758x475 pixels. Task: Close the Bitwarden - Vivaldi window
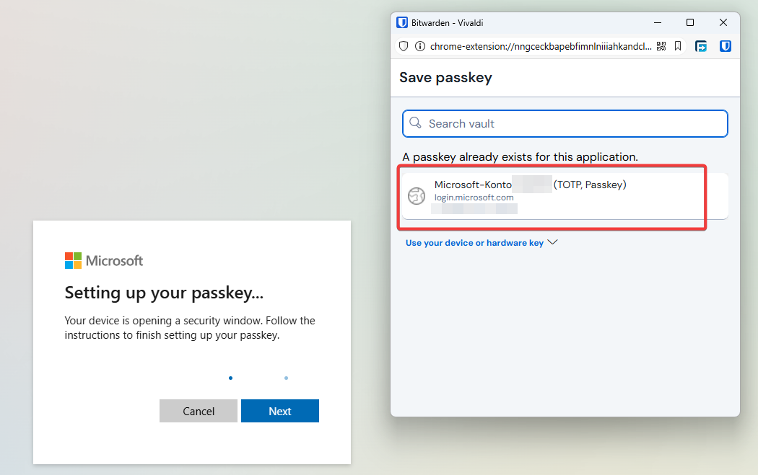723,22
